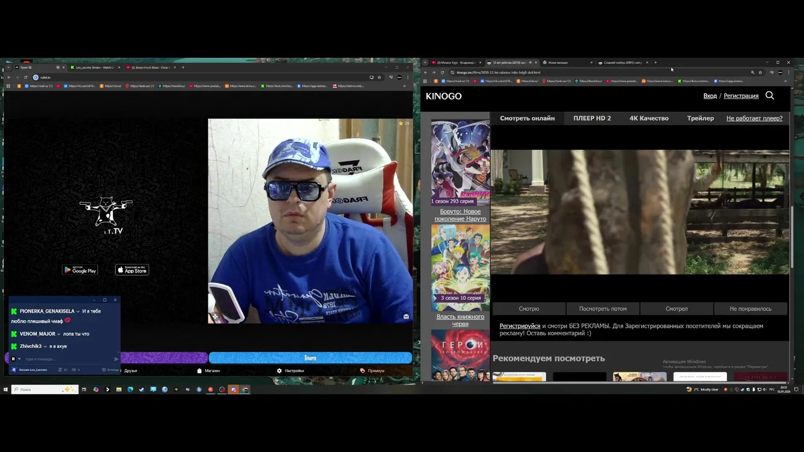Reload the rulet.tv page

coord(25,77)
